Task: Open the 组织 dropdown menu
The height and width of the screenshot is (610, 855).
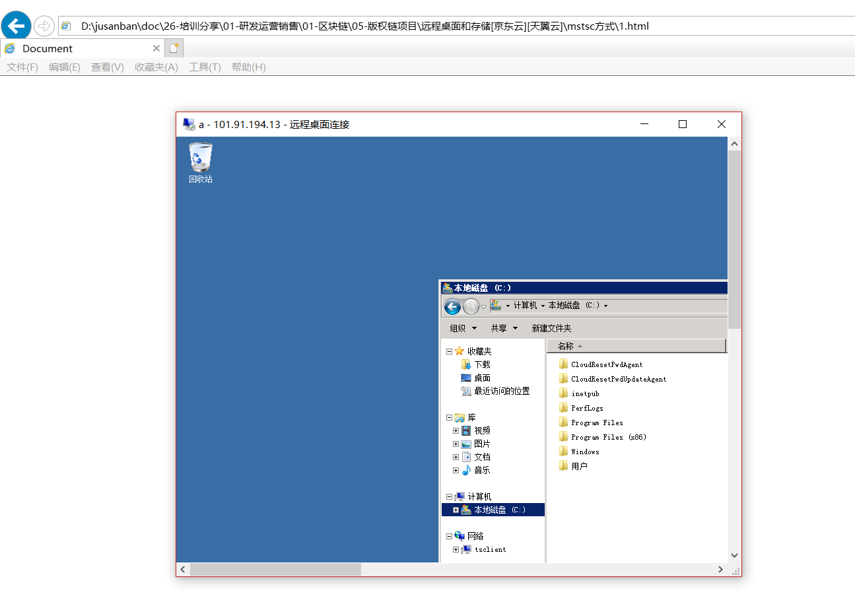Action: [463, 328]
